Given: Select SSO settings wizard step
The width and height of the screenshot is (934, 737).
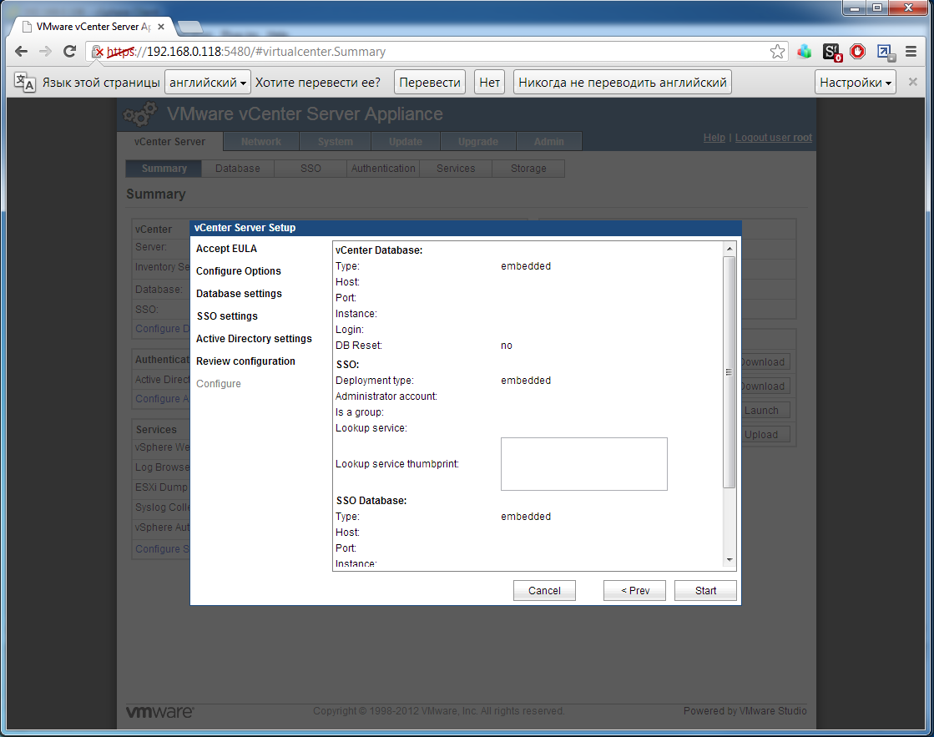Looking at the screenshot, I should 227,316.
